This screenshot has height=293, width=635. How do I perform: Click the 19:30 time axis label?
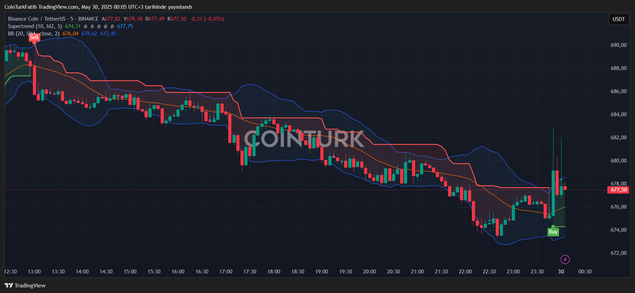coord(346,272)
